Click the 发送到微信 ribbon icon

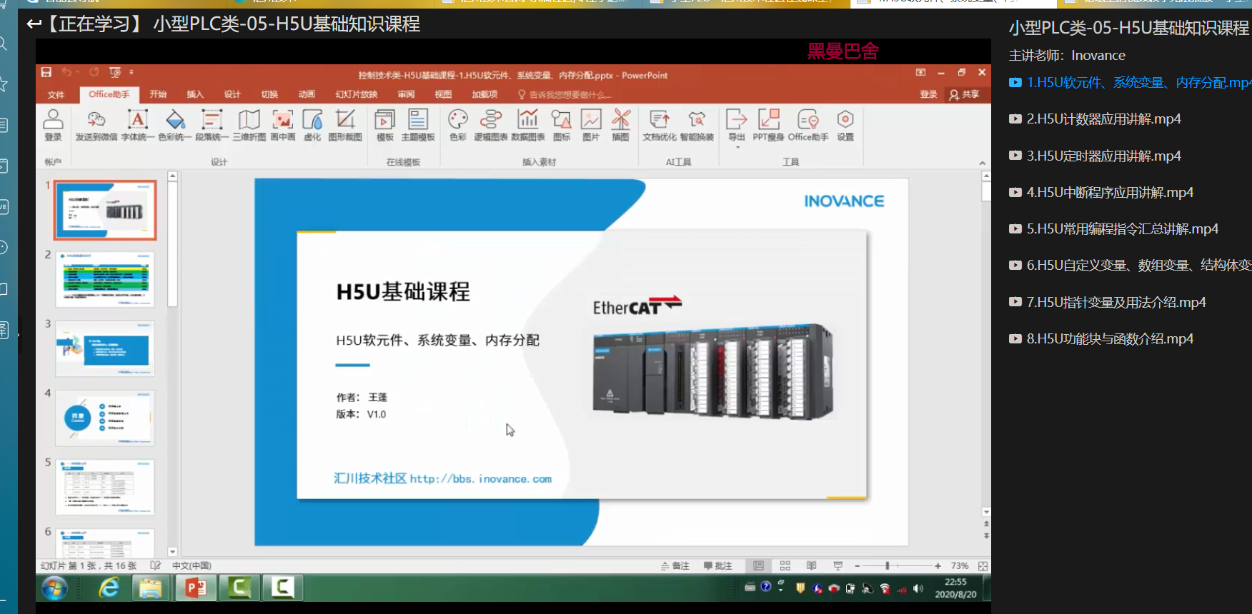96,125
